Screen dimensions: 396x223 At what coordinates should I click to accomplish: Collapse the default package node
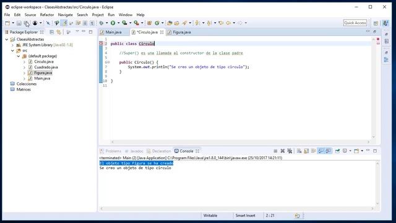(x=19, y=56)
